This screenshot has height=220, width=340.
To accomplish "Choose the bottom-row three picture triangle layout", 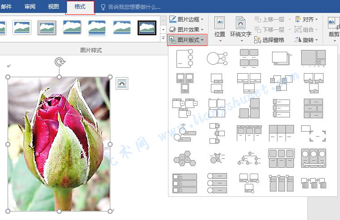I will coord(249,183).
